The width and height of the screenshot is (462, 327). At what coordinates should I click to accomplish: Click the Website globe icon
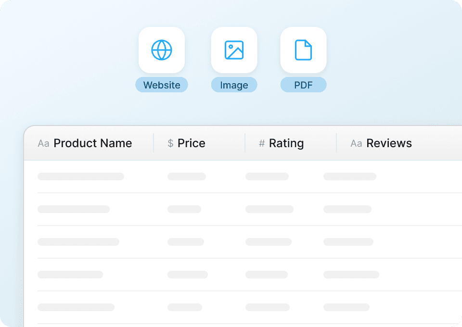coord(162,50)
